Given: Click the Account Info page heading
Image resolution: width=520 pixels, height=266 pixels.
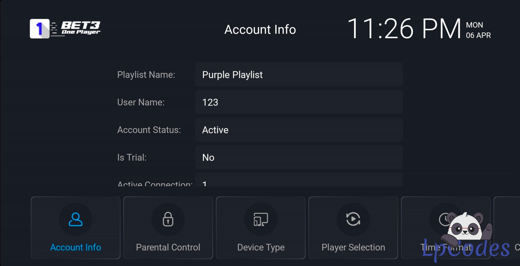Looking at the screenshot, I should pyautogui.click(x=260, y=29).
